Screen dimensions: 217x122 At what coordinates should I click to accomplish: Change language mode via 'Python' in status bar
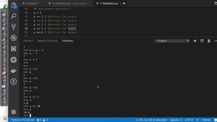click(x=206, y=120)
